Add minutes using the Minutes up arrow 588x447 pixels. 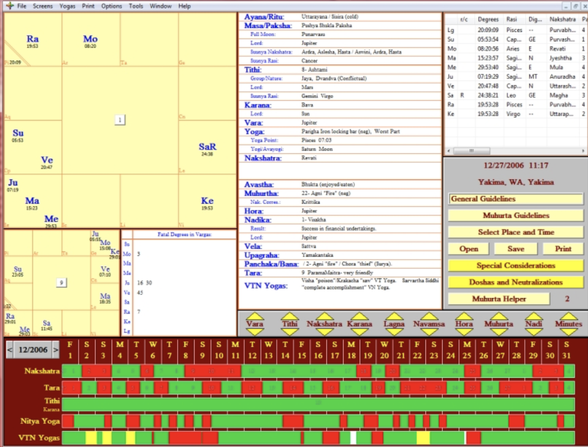[x=569, y=316]
